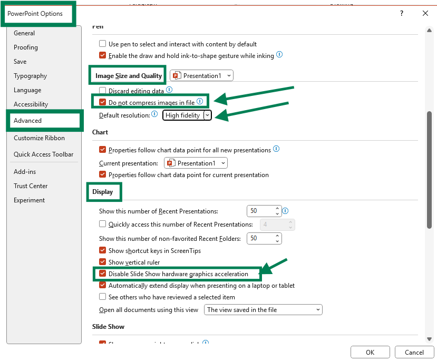Screen dimensions: 437x361
Task: Toggle Properties follow chart data point for all new presentations
Action: (103, 150)
